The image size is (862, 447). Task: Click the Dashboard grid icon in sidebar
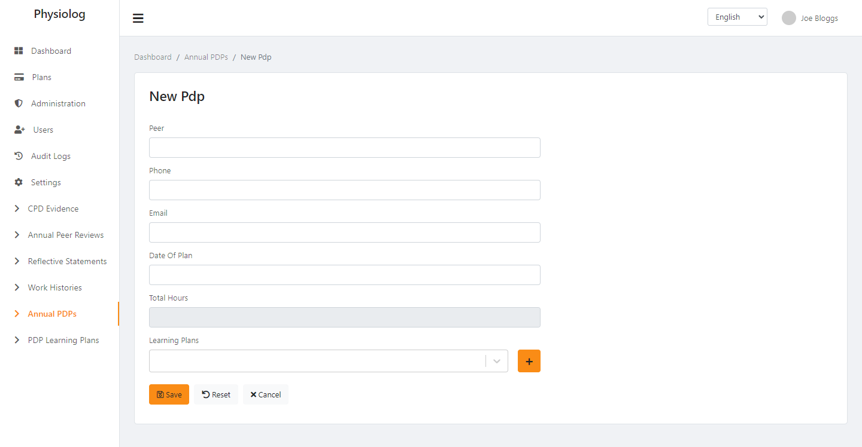[x=19, y=51]
